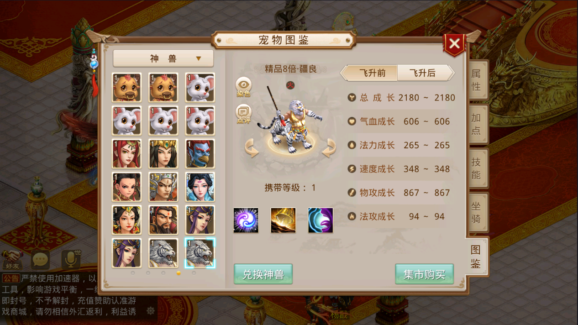Open the 属性 side tab
This screenshot has height=325, width=578.
coord(476,80)
